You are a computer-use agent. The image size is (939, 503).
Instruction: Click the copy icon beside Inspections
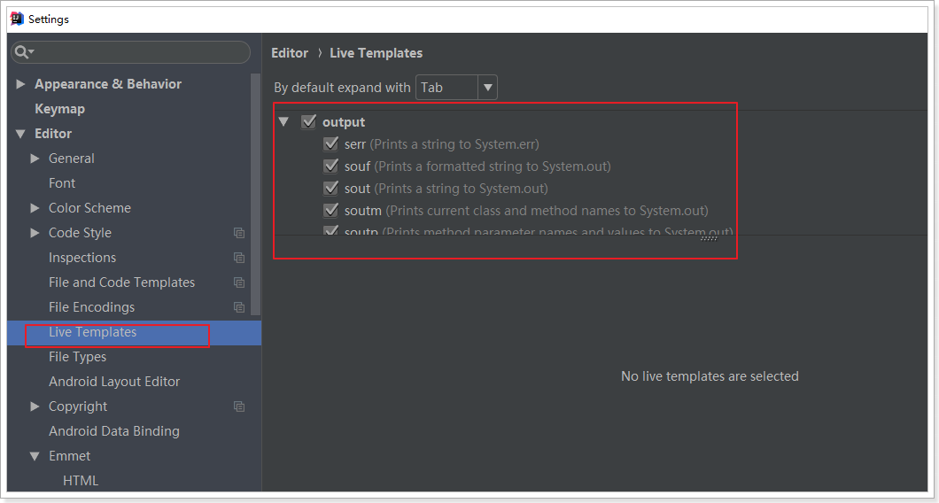[239, 258]
